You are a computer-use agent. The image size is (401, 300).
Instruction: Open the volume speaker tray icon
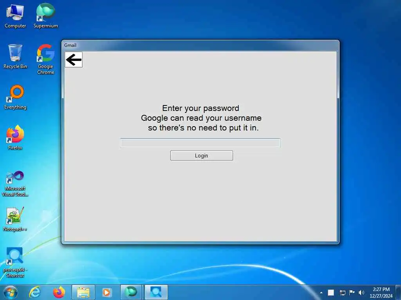[361, 293]
